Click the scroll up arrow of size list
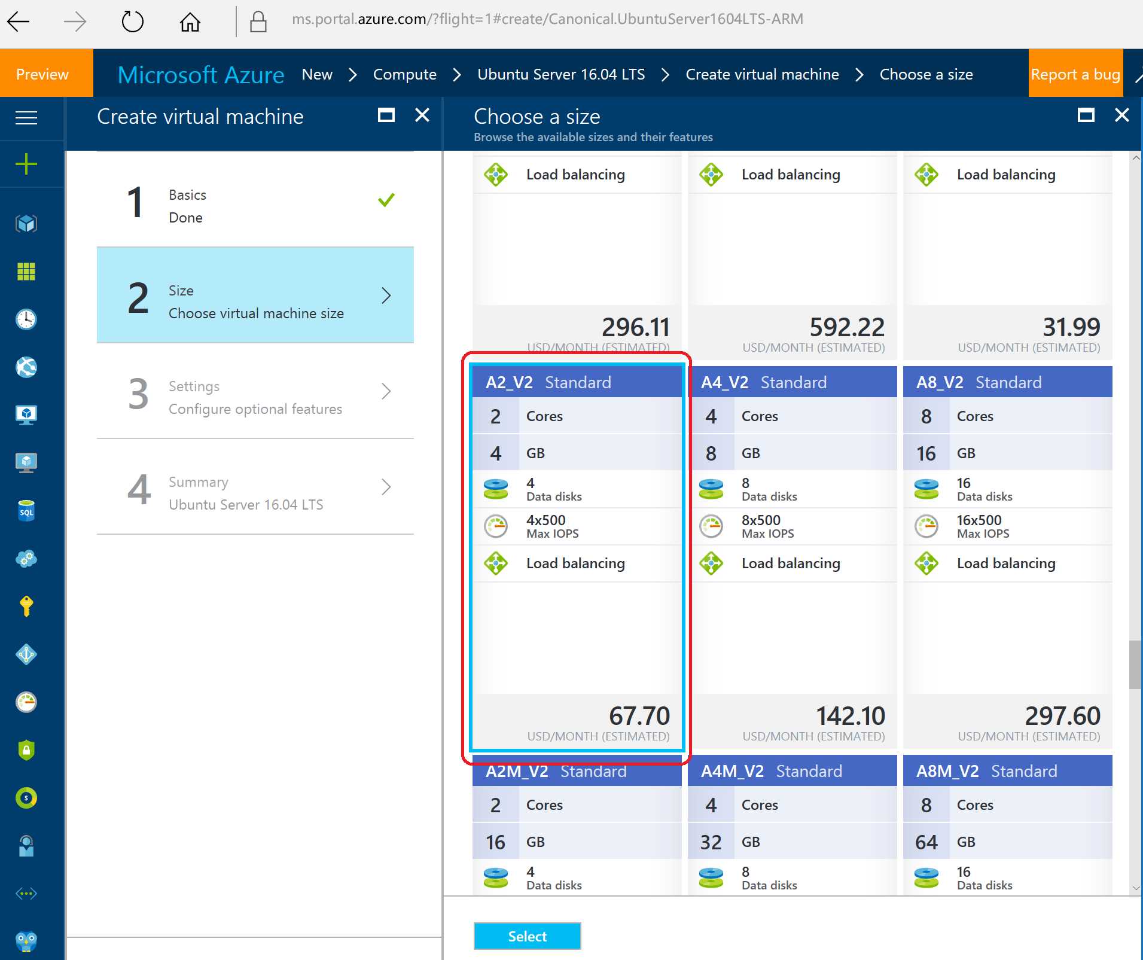Image resolution: width=1143 pixels, height=960 pixels. click(x=1136, y=158)
